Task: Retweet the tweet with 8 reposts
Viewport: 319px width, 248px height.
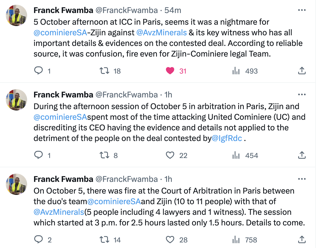Action: [x=104, y=155]
